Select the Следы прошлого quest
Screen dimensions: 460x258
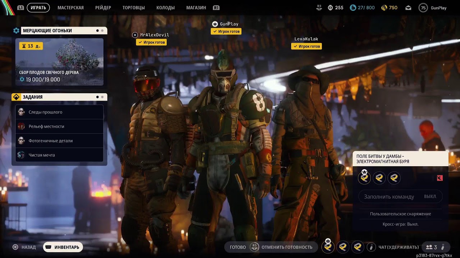tap(59, 112)
